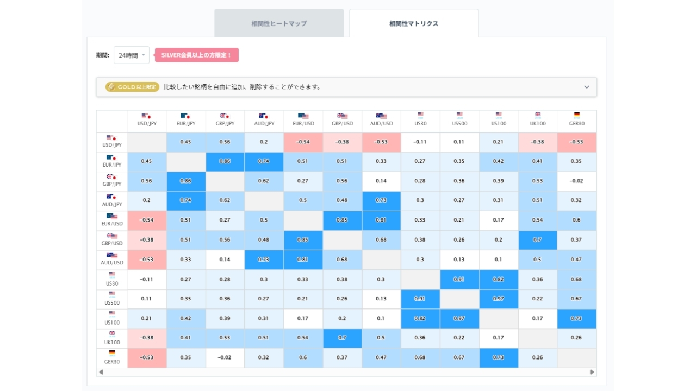Click the 0.85 cell in EUR/USD row

point(342,220)
